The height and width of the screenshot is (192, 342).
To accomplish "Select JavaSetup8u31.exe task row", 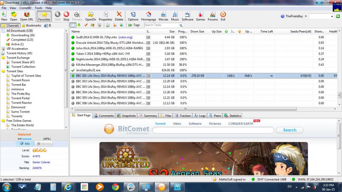I will (204, 70).
